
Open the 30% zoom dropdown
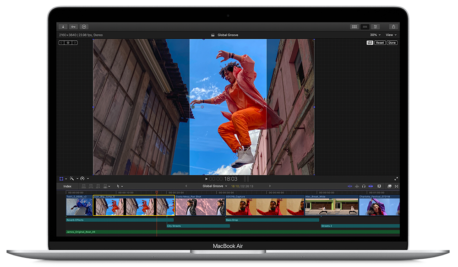pyautogui.click(x=376, y=35)
